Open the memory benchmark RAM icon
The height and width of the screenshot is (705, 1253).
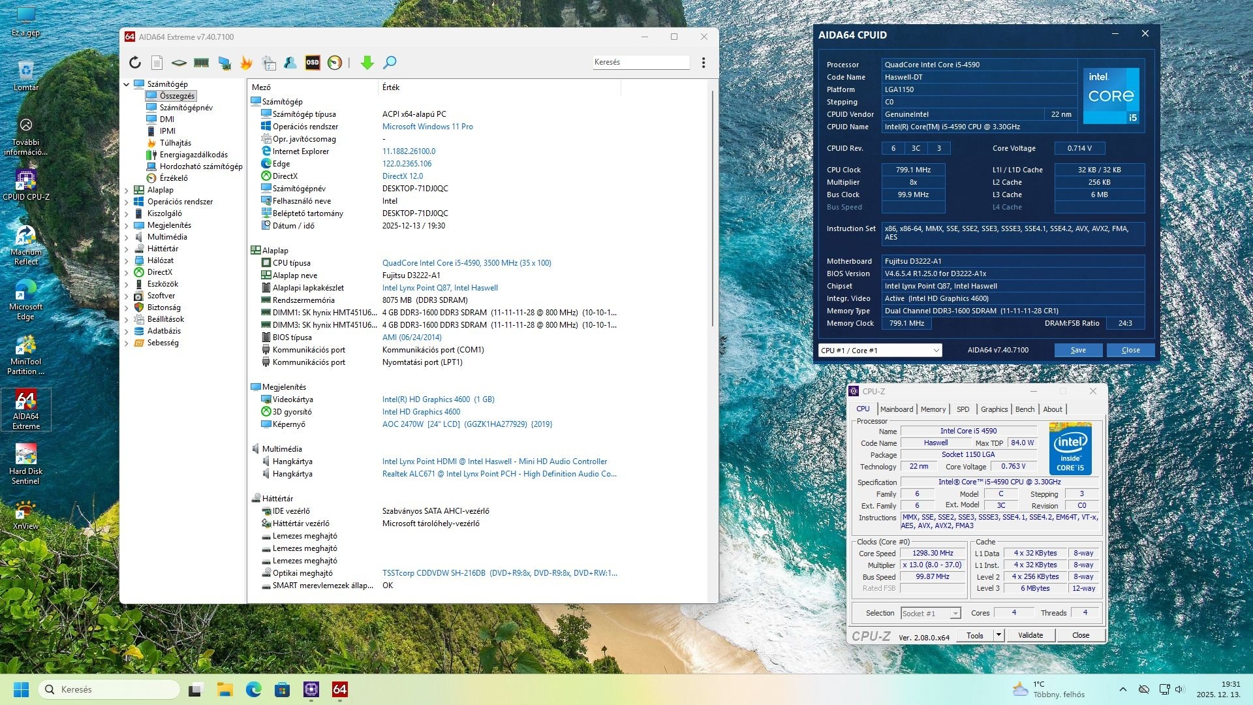(x=201, y=63)
